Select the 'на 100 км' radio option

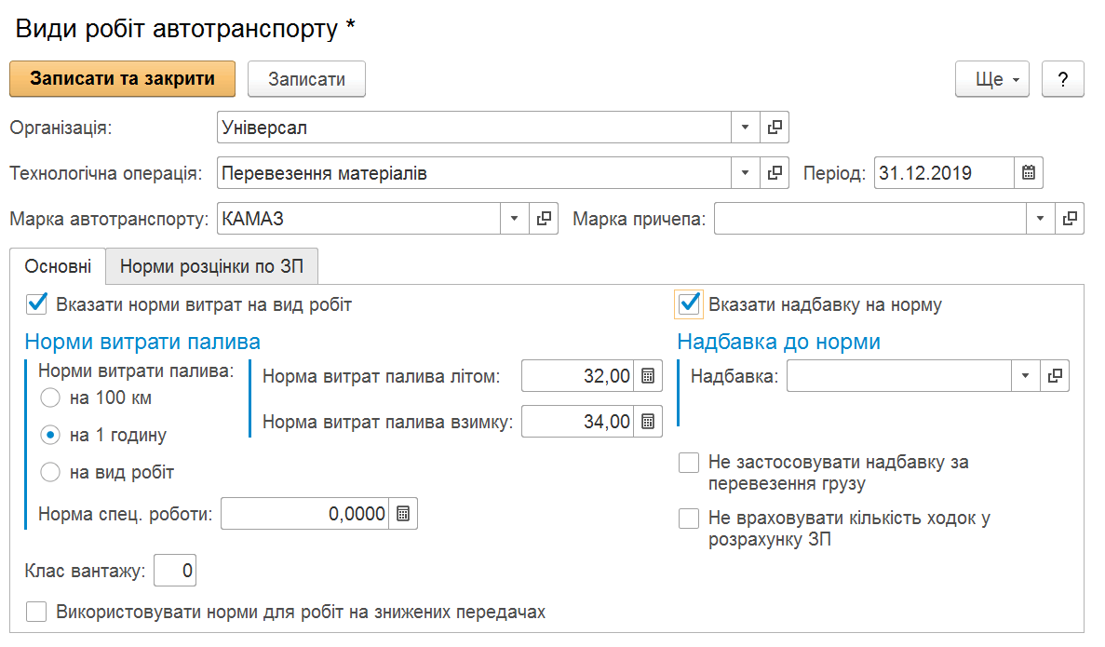pyautogui.click(x=50, y=398)
